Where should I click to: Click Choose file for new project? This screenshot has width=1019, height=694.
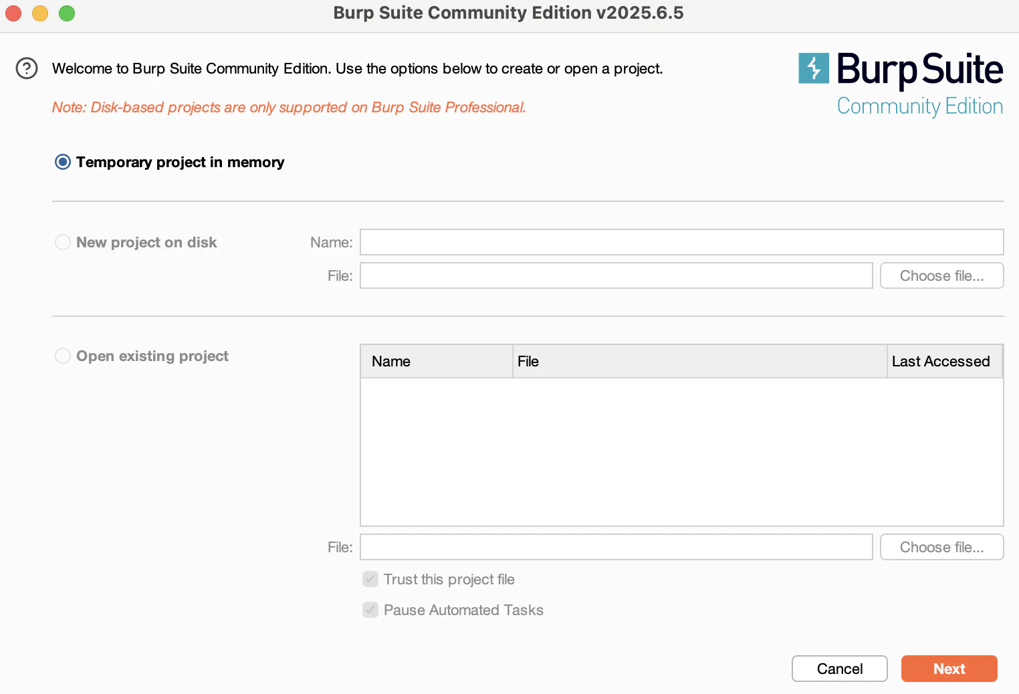[942, 275]
